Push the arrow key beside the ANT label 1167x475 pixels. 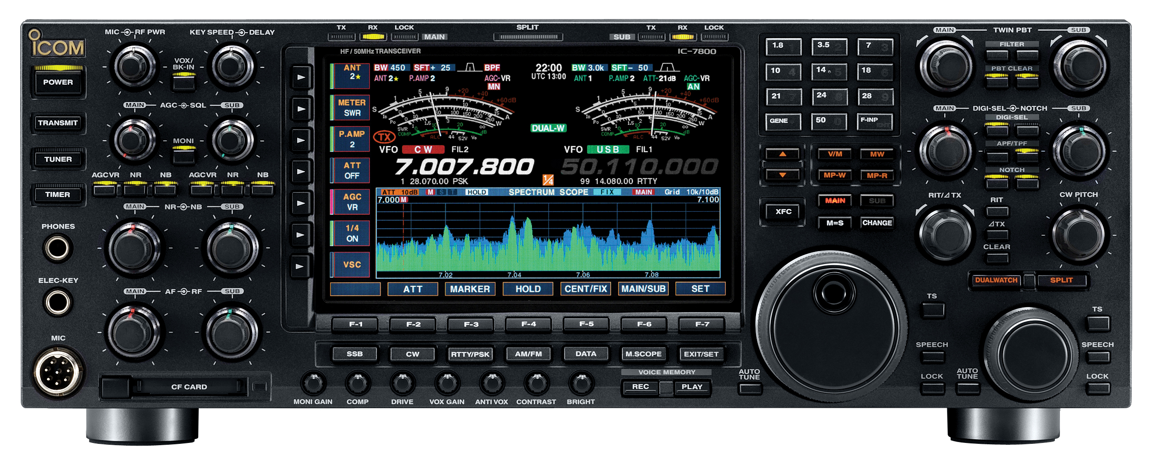pos(301,77)
